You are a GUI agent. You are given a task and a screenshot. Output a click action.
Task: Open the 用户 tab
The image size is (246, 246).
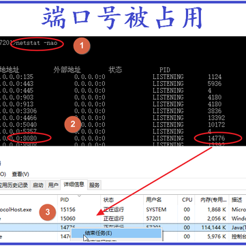point(53,185)
